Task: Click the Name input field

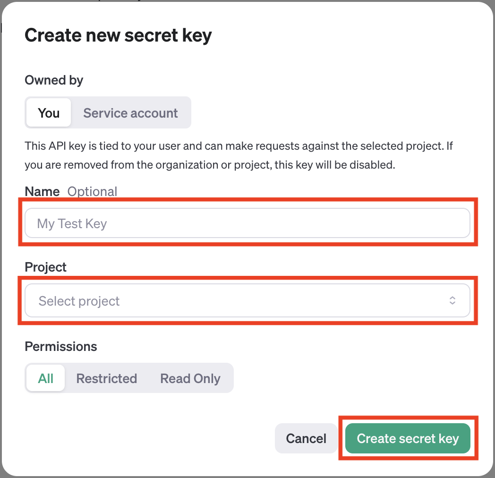Action: [247, 223]
